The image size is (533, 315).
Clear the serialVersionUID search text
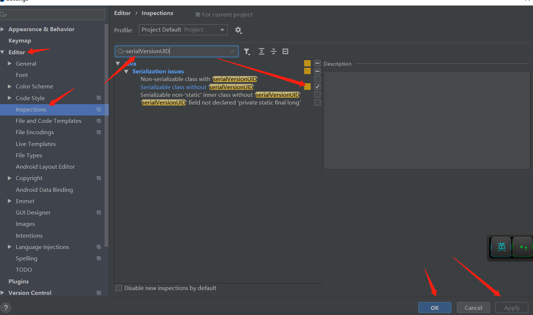pos(232,51)
